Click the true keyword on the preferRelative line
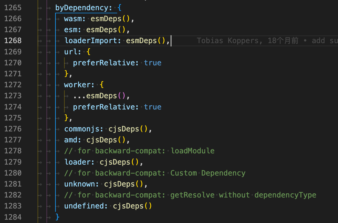Image resolution: width=338 pixels, height=223 pixels. 152,63
